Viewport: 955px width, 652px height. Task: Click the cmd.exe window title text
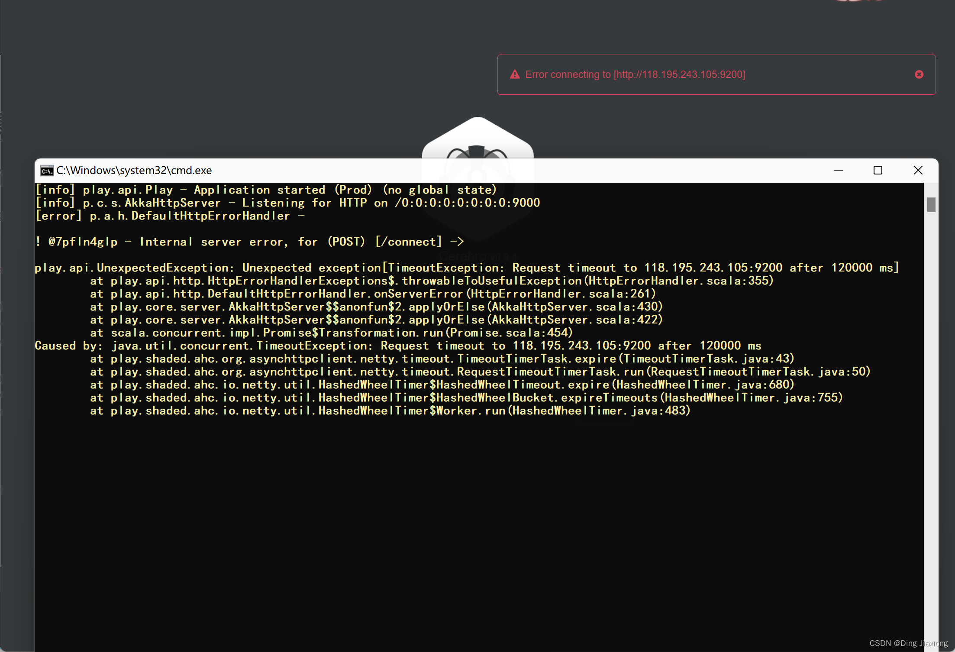point(134,171)
